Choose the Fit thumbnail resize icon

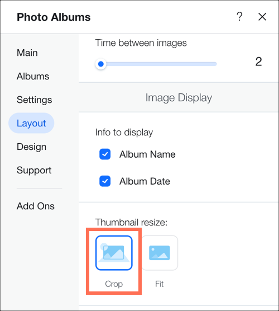tap(160, 253)
